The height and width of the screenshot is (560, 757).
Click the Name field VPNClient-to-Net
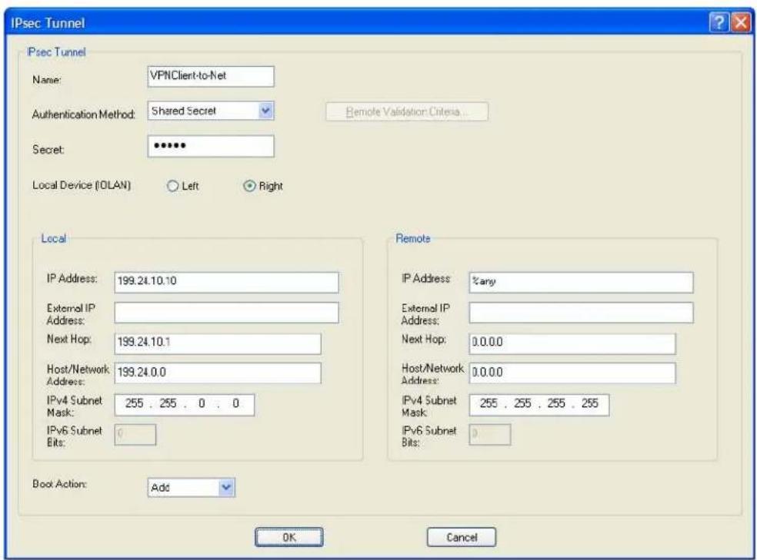(211, 76)
